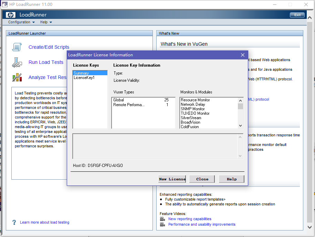Viewport: 315px width, 237px height.
Task: Click the Analyze Test Results chart icon
Action: click(x=17, y=77)
